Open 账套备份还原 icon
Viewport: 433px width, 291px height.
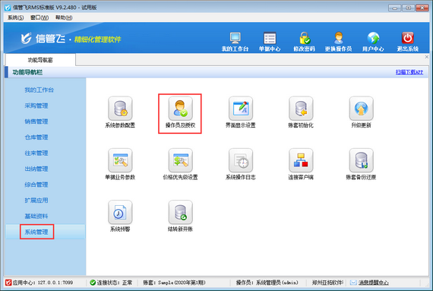[x=361, y=160]
